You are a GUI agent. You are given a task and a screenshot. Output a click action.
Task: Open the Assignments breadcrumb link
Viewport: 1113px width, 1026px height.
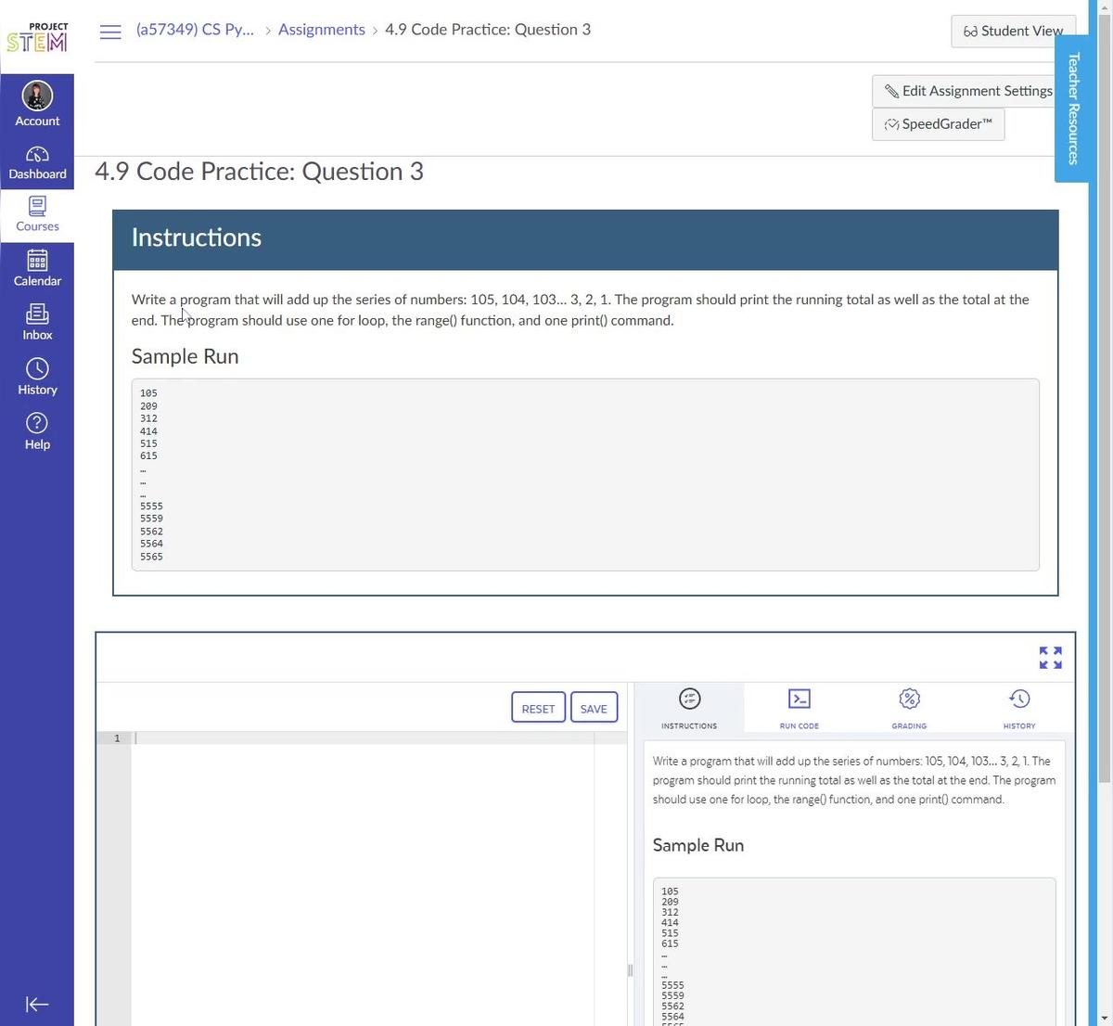coord(321,29)
